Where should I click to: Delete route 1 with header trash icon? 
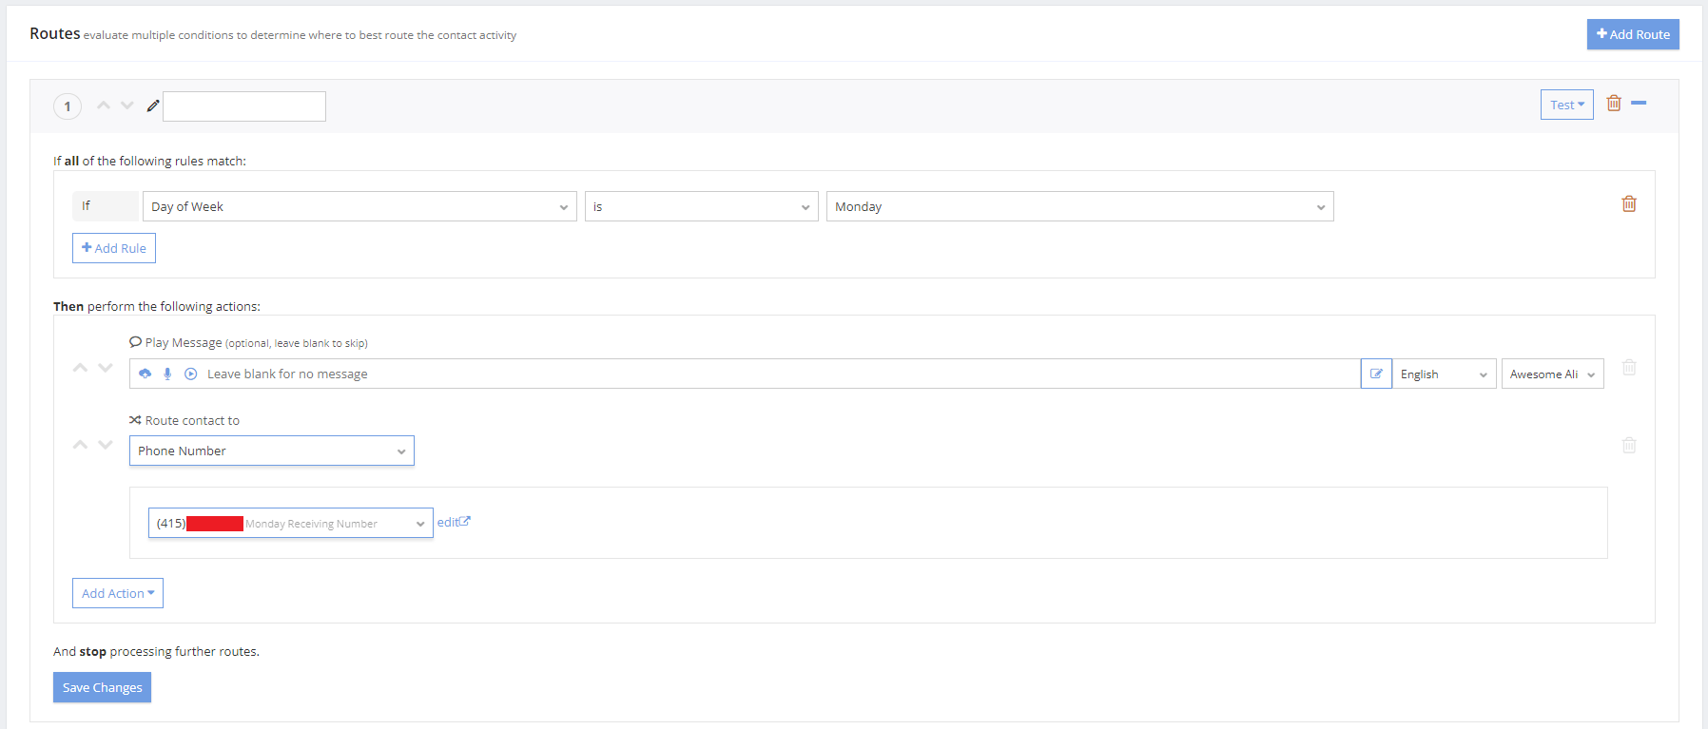tap(1614, 104)
